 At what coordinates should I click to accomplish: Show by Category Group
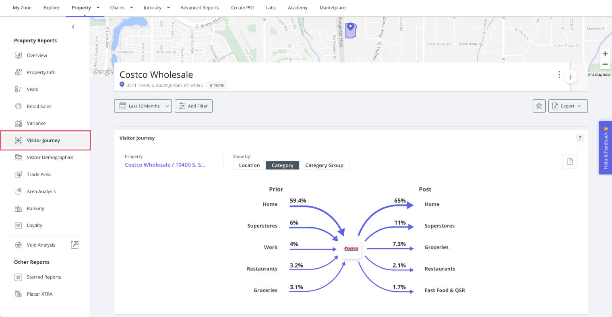point(324,165)
